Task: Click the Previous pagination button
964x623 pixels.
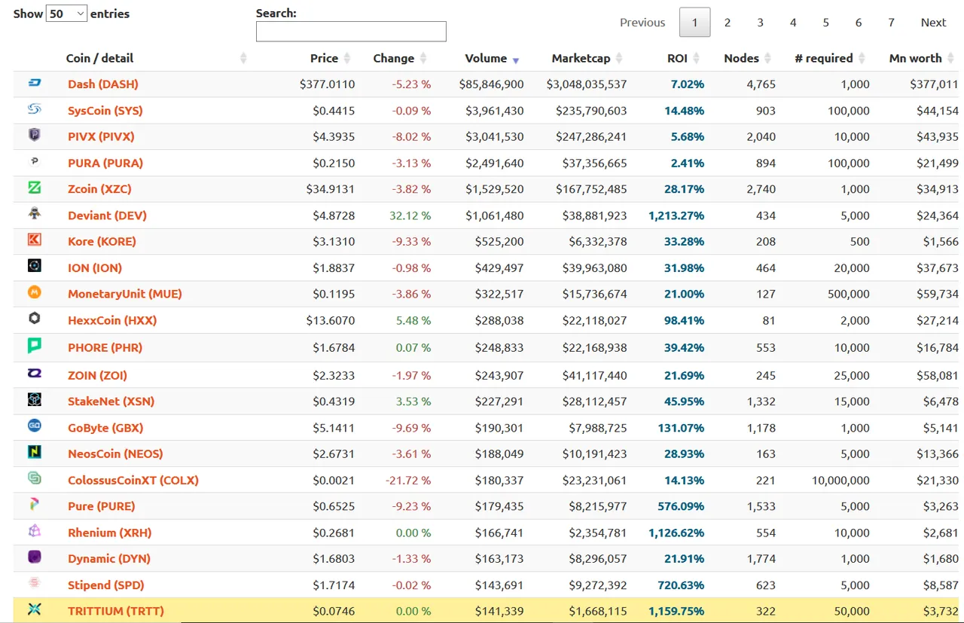Action: click(x=642, y=23)
